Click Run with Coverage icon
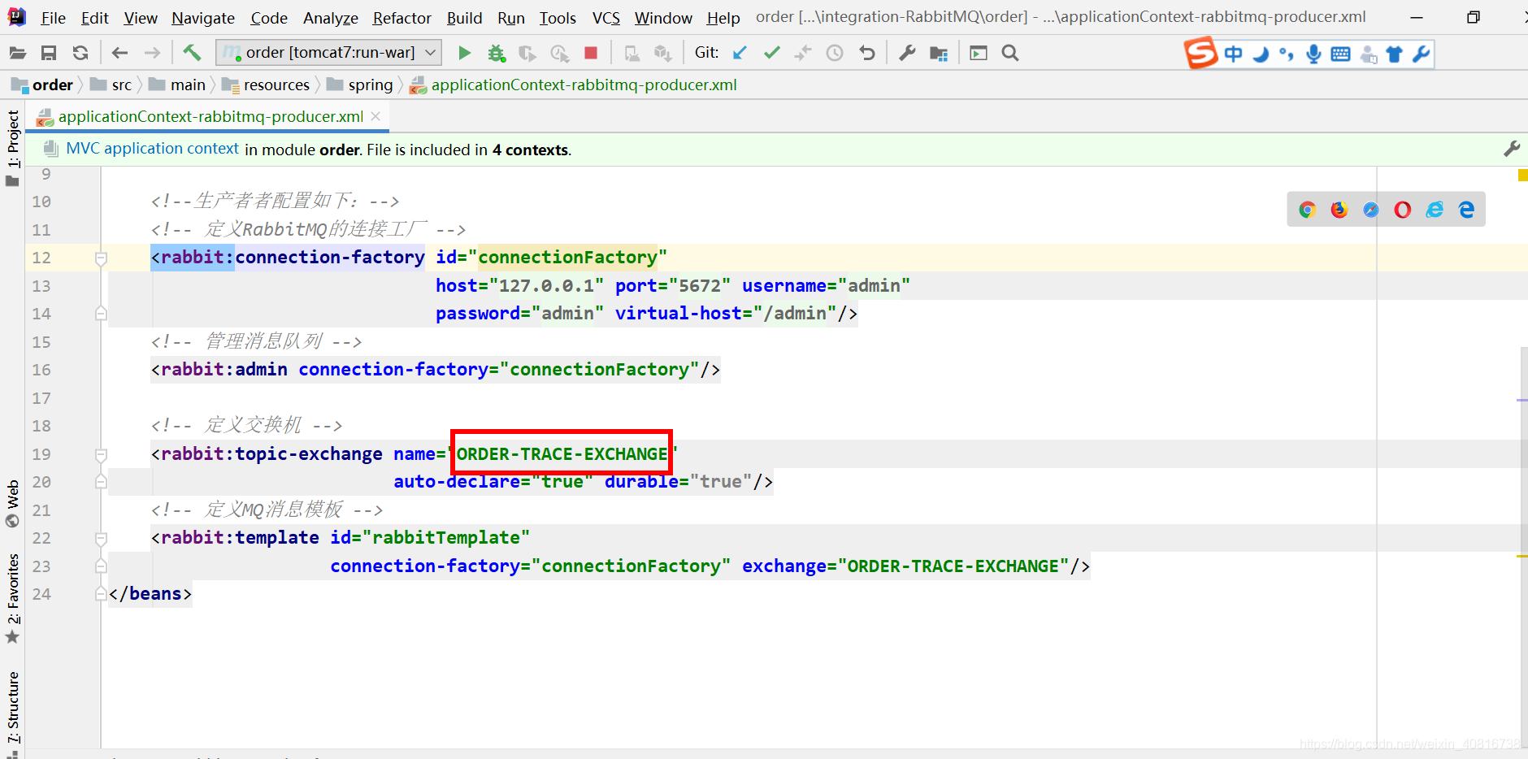Screen dimensions: 1528x759 tap(527, 53)
